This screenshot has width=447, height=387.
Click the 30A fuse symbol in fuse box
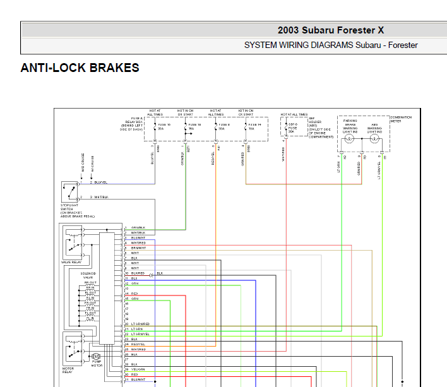click(216, 127)
